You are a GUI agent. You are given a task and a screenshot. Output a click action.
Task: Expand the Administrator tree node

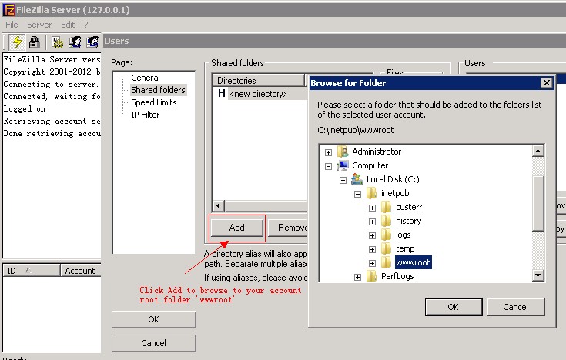pos(329,152)
